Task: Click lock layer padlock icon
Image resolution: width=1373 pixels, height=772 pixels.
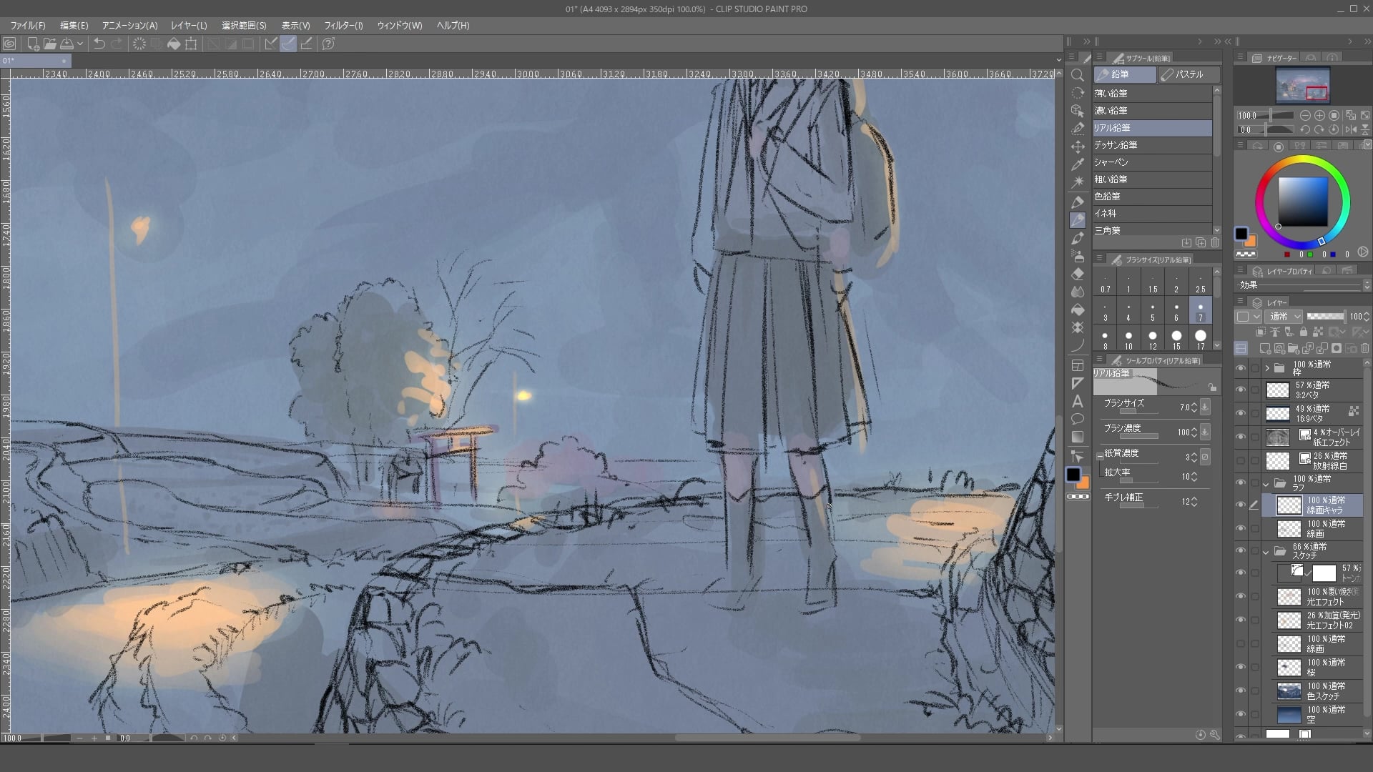Action: coord(1303,332)
